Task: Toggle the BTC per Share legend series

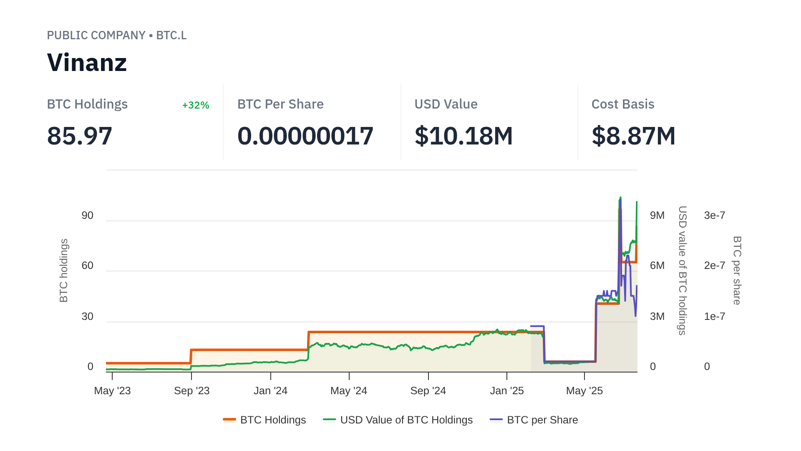Action: [x=542, y=420]
